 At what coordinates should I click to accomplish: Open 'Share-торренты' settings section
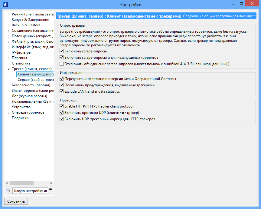[x=33, y=91]
